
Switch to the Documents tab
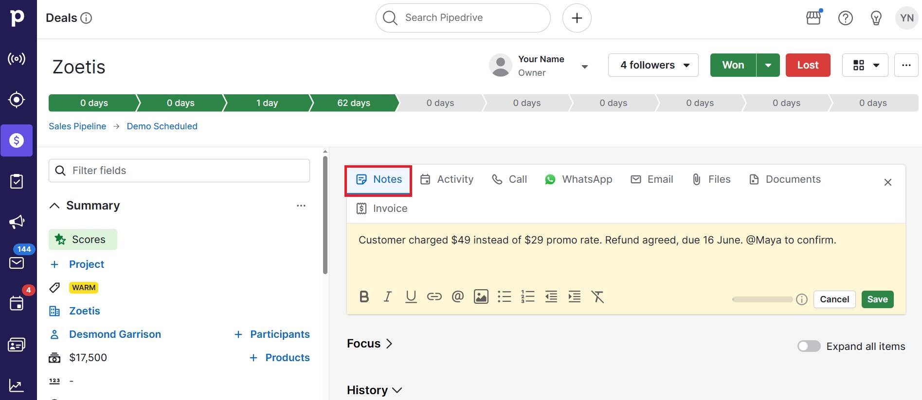click(x=785, y=179)
